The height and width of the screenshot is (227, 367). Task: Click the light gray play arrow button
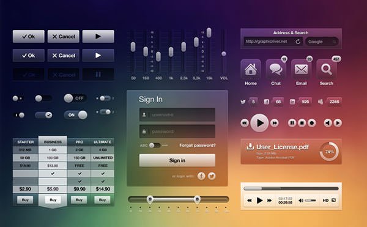98,37
